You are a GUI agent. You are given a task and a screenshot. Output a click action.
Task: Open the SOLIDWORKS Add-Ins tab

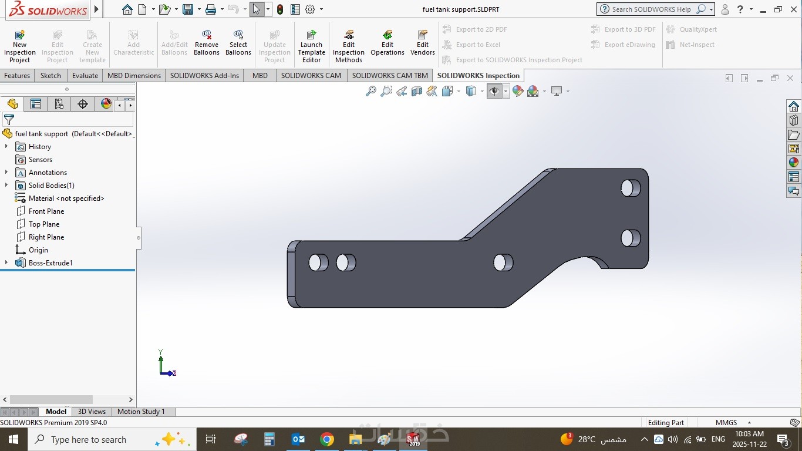(x=204, y=76)
